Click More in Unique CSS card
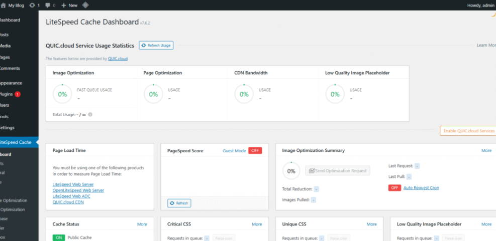The width and height of the screenshot is (496, 241). click(372, 224)
